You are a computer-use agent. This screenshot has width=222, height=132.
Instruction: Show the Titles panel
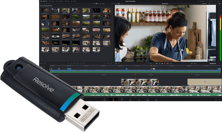(67, 1)
